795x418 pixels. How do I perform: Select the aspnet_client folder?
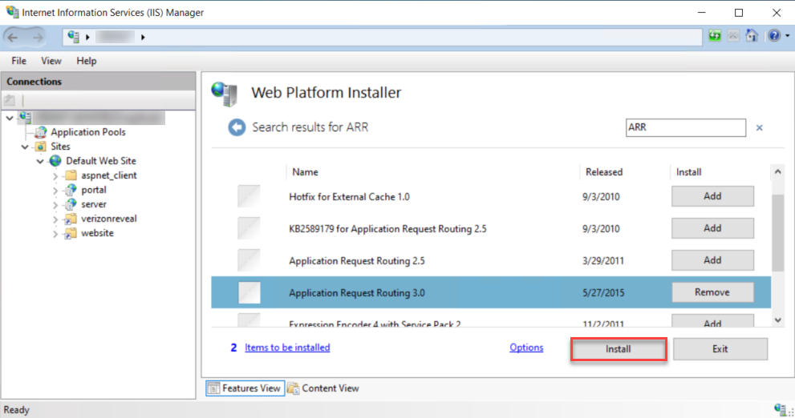click(109, 175)
